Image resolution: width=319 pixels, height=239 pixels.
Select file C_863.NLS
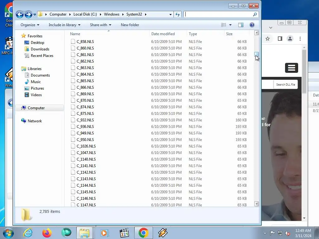[x=85, y=68]
